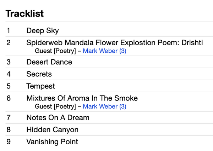Click the Desert Dance track title
This screenshot has height=151, width=213.
pos(49,62)
